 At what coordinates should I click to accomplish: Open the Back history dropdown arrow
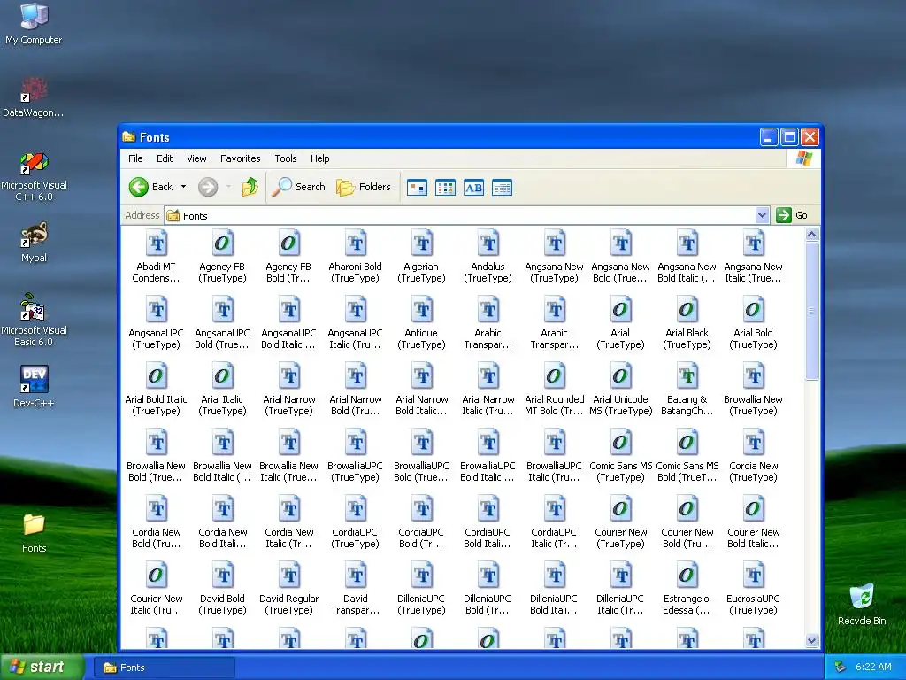pyautogui.click(x=184, y=187)
